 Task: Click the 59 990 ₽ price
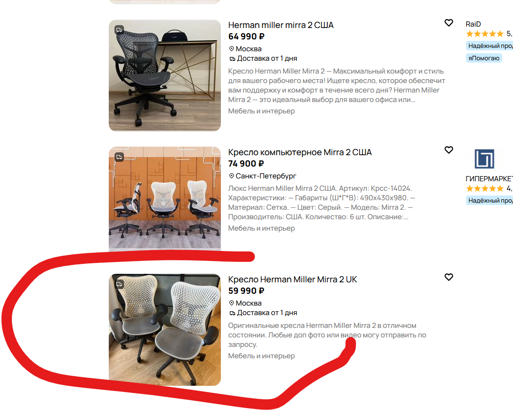246,291
